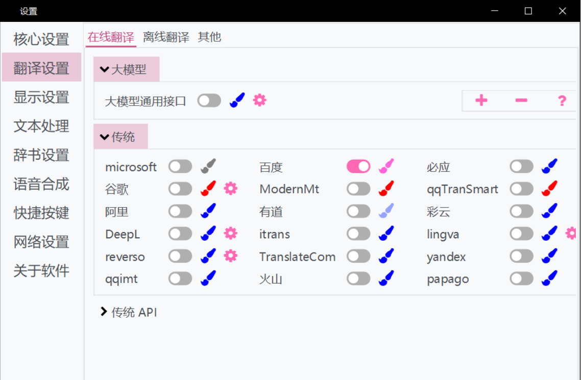Switch to the 离线翻译 tab

tap(166, 37)
